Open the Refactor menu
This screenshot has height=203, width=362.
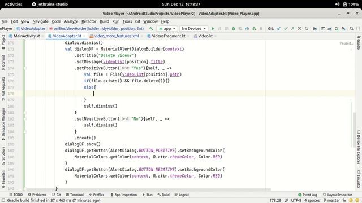tap(89, 21)
